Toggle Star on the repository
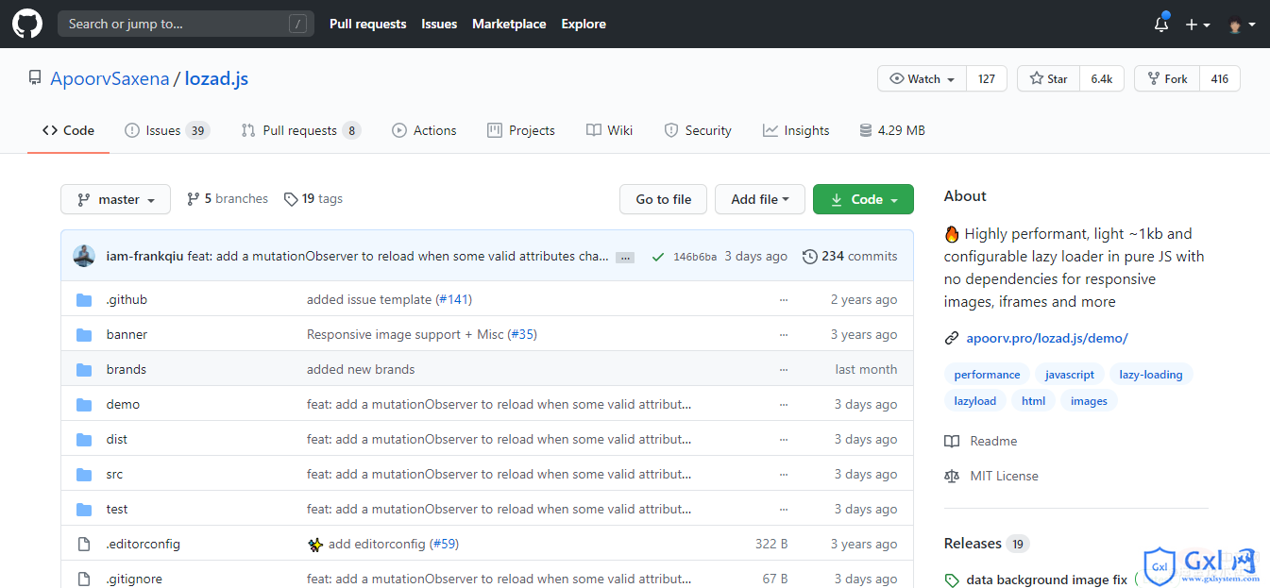This screenshot has height=588, width=1270. [x=1048, y=78]
